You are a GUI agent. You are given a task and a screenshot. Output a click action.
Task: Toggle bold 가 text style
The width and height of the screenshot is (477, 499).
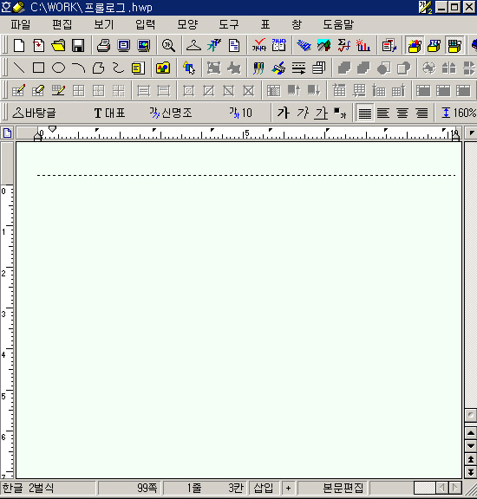(x=283, y=113)
